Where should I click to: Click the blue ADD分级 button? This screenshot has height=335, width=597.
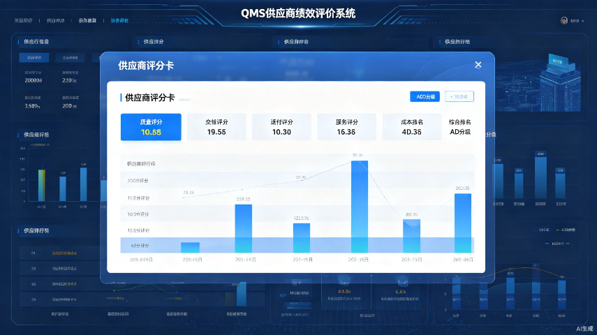click(425, 97)
